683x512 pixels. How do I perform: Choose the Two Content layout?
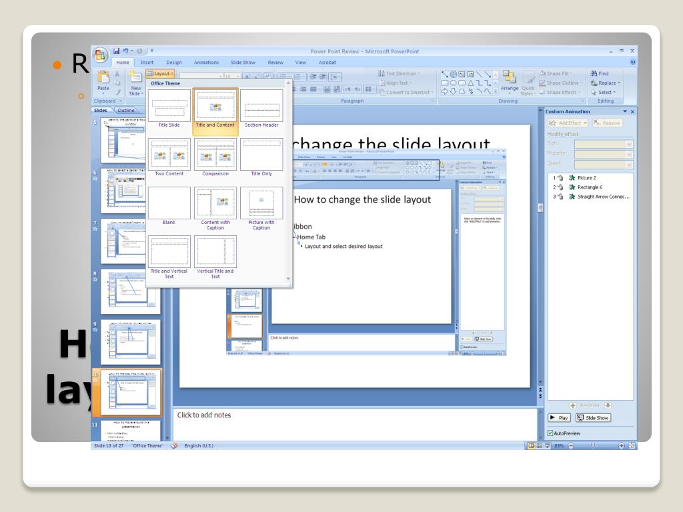point(169,157)
